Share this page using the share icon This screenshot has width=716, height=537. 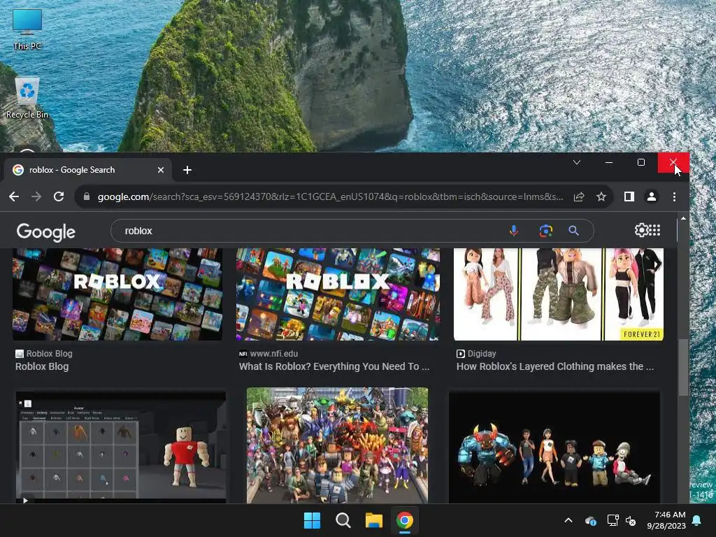coord(579,196)
